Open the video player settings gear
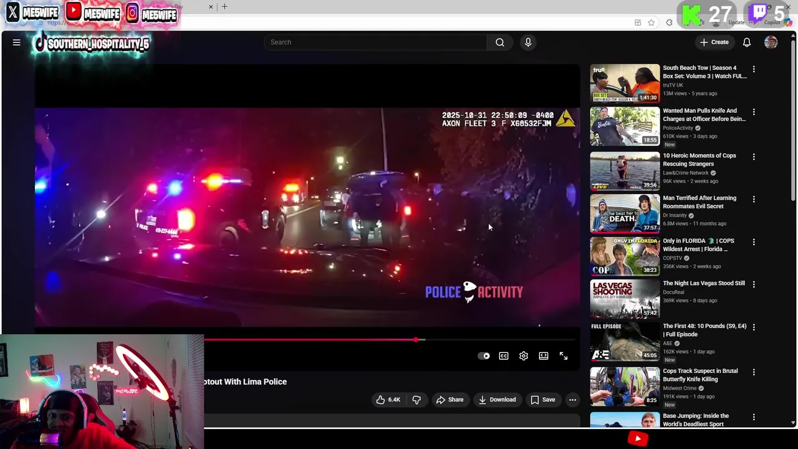This screenshot has height=449, width=798. click(x=524, y=356)
